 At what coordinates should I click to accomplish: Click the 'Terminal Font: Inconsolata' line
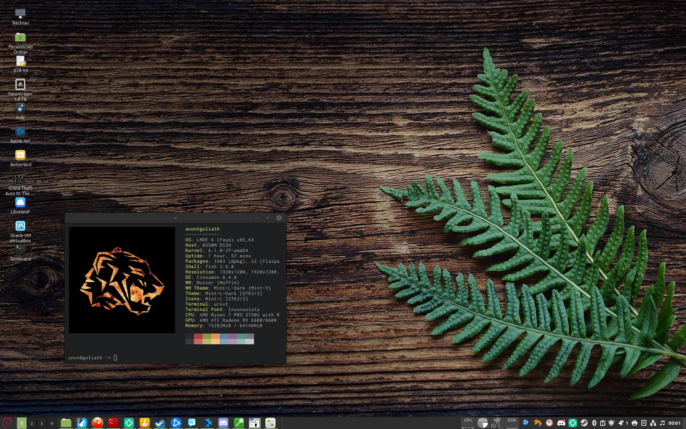223,310
